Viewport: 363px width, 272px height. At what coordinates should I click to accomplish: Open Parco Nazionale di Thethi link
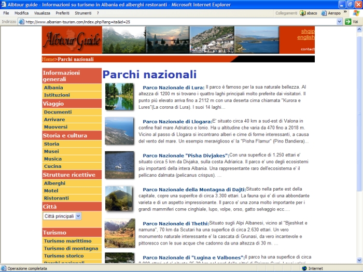[176, 223]
